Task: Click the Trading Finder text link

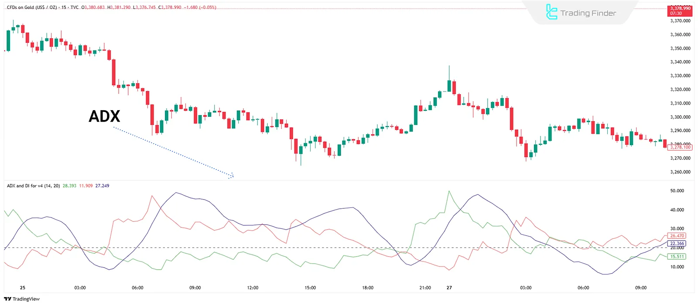Action: point(588,13)
